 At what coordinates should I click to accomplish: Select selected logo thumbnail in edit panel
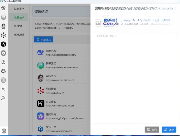(x=111, y=21)
